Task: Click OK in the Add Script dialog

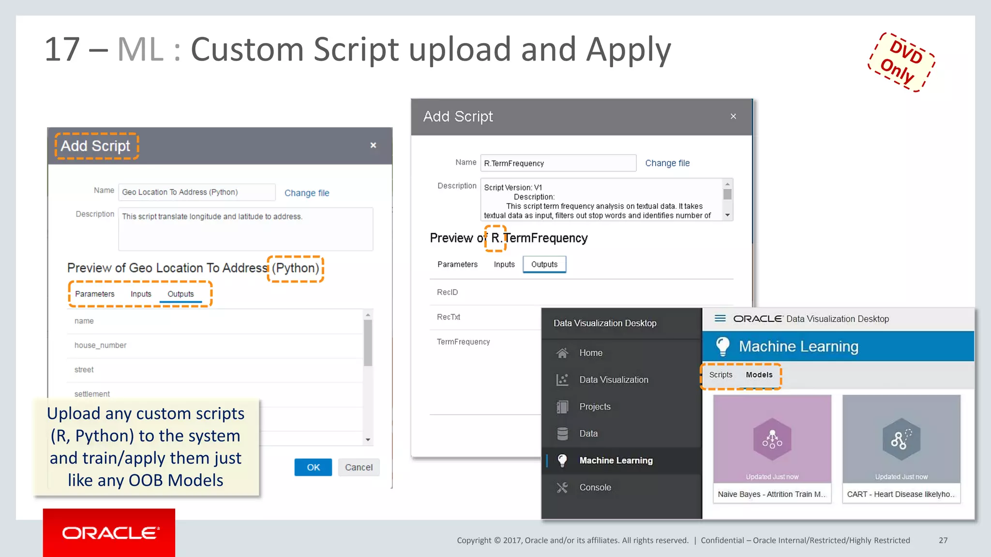Action: pyautogui.click(x=313, y=467)
